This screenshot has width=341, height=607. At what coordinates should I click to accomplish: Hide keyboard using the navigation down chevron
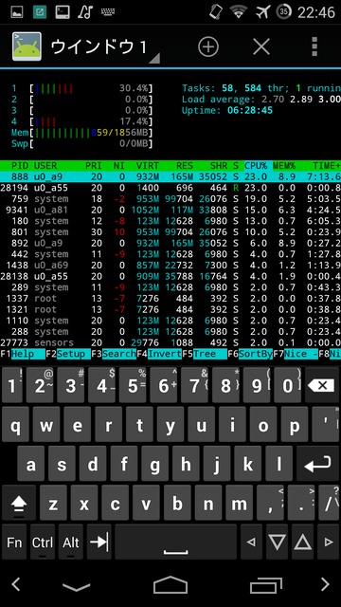(76, 586)
